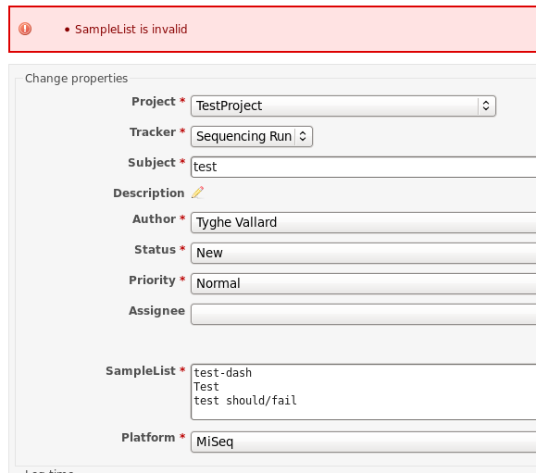This screenshot has width=536, height=473.
Task: Click the Change properties legend
Action: pos(76,79)
